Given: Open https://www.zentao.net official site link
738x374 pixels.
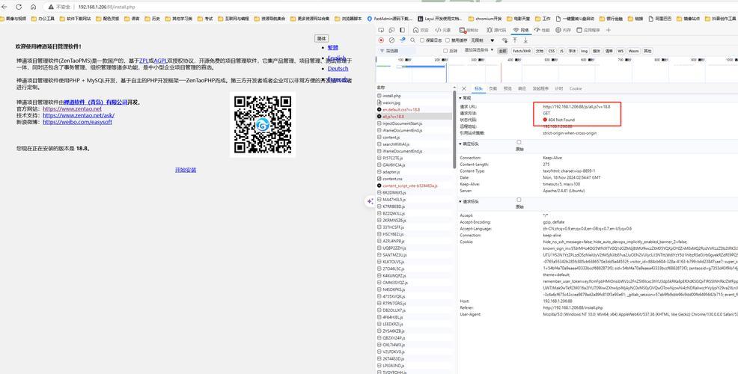Looking at the screenshot, I should [72, 108].
